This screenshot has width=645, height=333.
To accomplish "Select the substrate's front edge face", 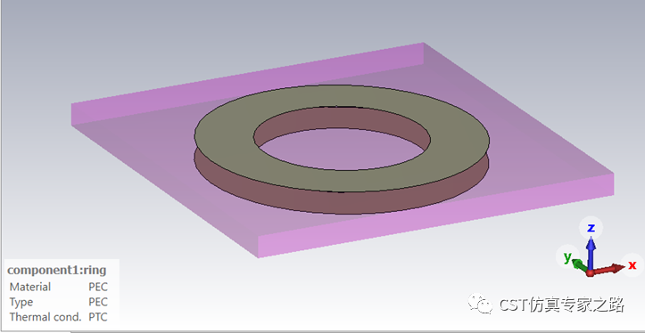I will 436,215.
